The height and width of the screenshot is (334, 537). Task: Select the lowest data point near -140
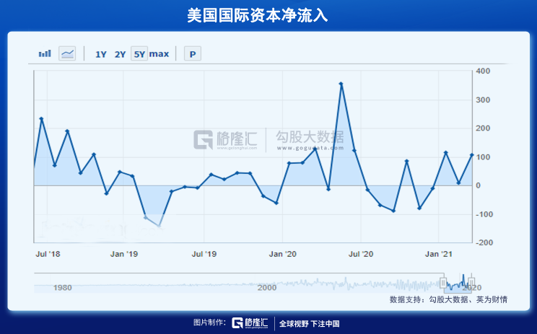159,226
